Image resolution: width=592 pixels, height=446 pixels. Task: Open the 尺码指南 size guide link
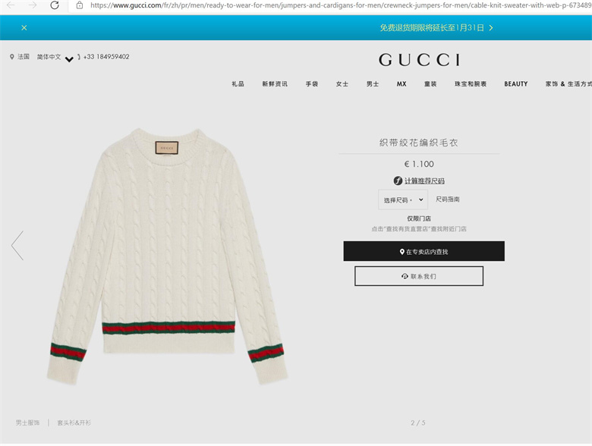447,199
